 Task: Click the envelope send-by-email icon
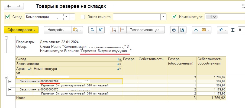point(204,30)
